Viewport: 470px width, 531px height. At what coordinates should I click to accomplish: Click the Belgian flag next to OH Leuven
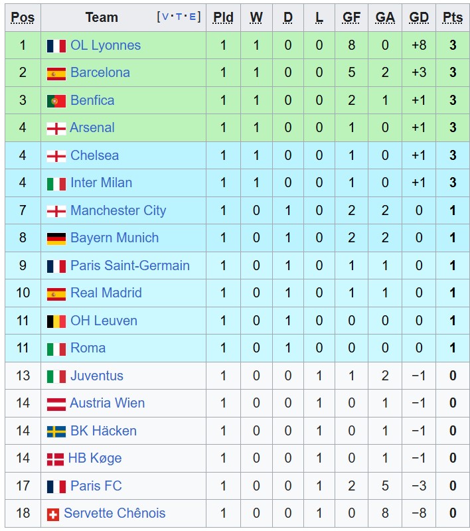[x=56, y=321]
